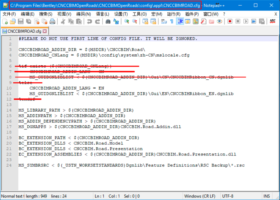Image resolution: width=280 pixels, height=200 pixels.
Task: Click Normal text file status field
Action: click(12, 196)
